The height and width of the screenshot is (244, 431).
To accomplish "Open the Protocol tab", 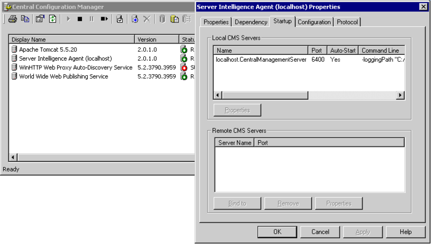I will [x=347, y=22].
